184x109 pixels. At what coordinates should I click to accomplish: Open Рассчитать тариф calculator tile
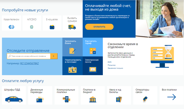(93, 47)
